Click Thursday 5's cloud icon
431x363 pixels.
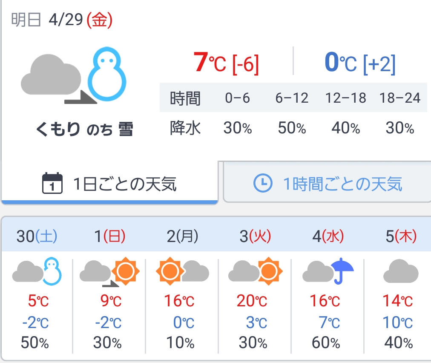pyautogui.click(x=400, y=271)
